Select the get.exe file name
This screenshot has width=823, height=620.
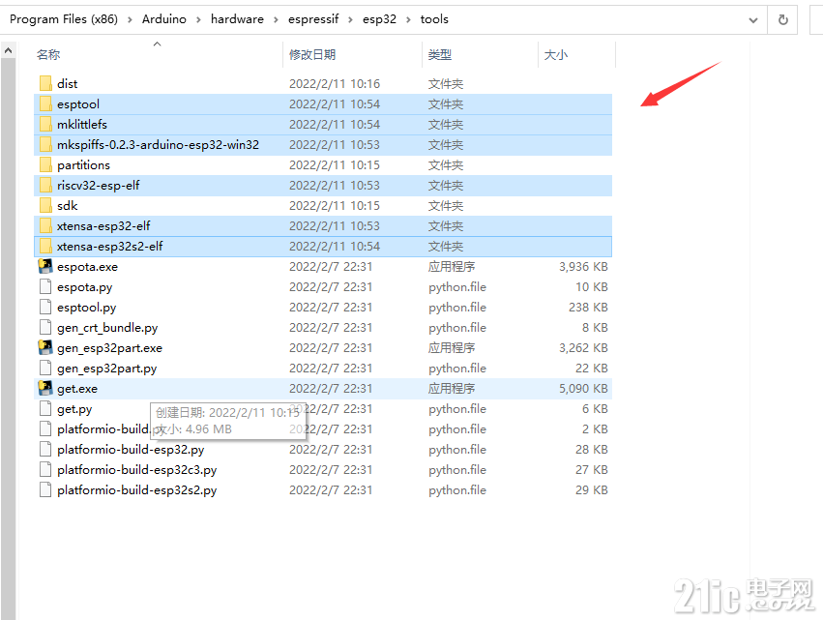coord(77,389)
